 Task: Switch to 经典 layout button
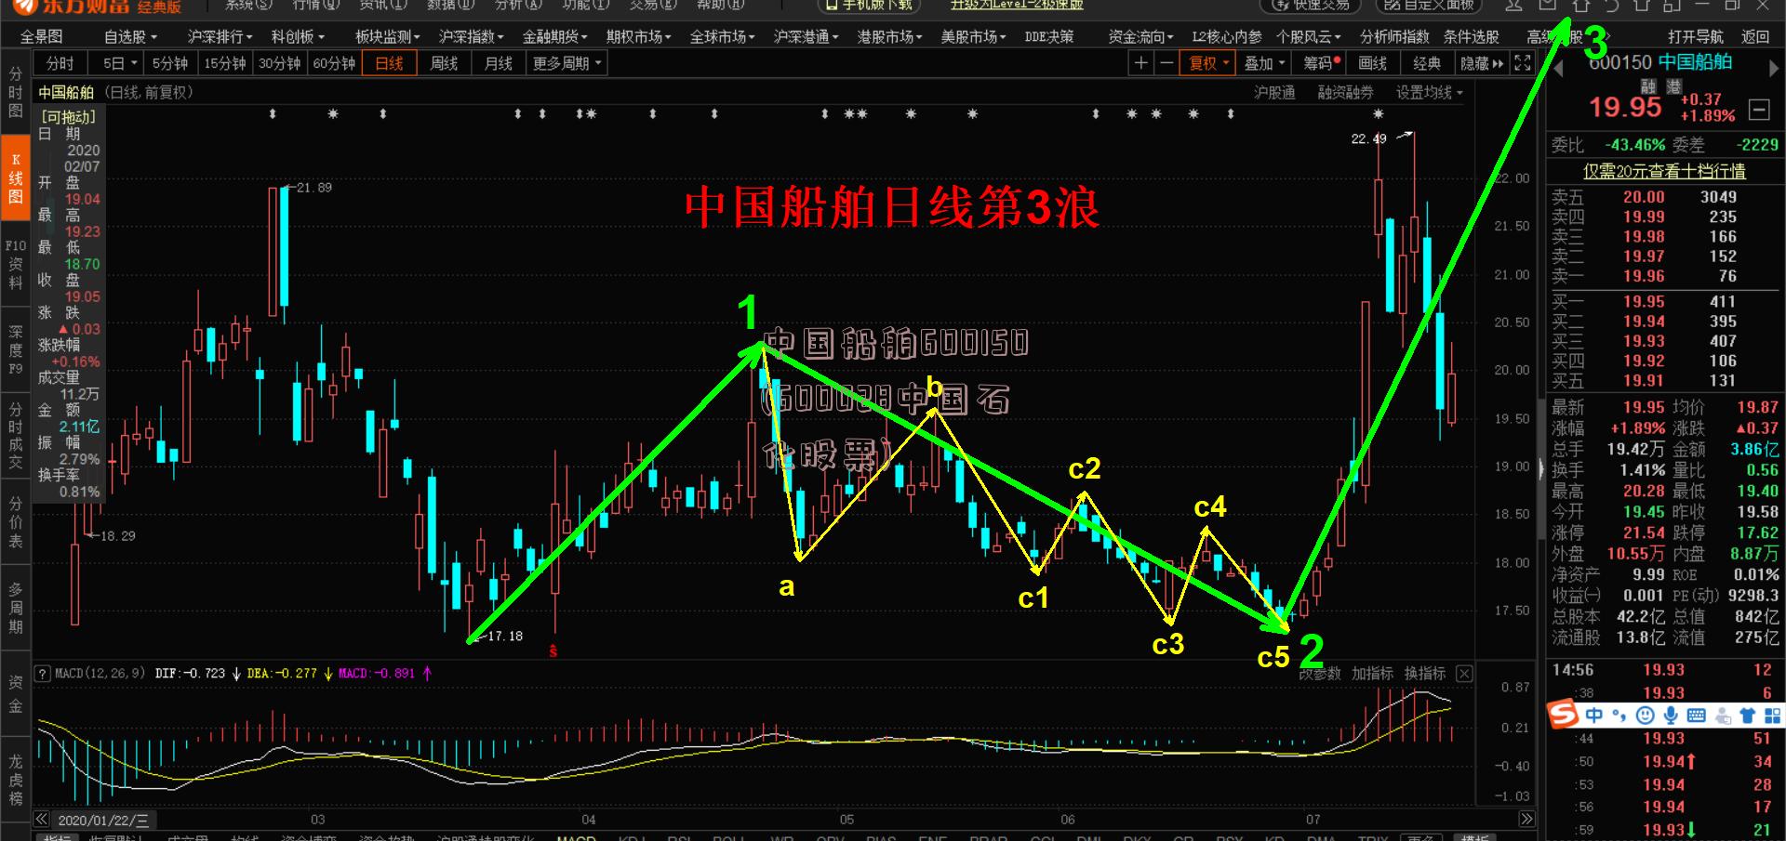[1426, 63]
